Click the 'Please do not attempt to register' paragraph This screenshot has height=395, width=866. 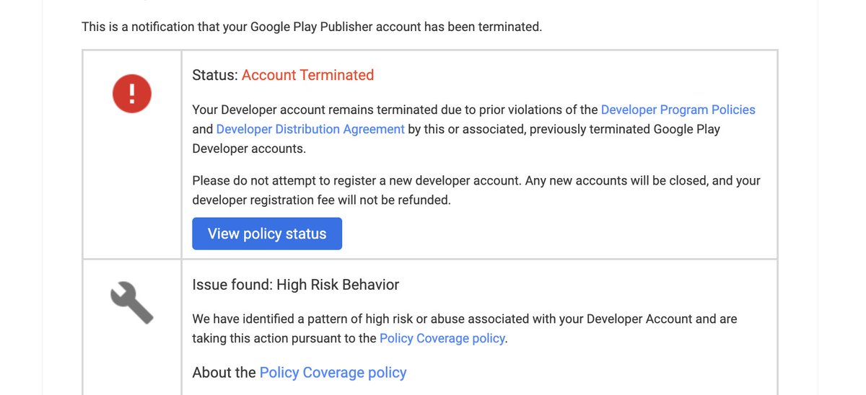(x=476, y=190)
